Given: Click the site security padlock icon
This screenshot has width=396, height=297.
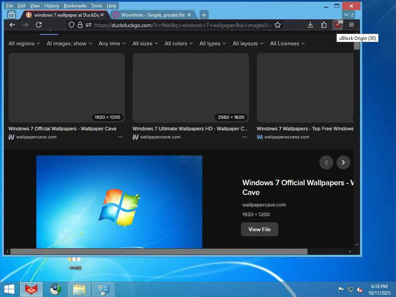Looking at the screenshot, I should point(80,25).
